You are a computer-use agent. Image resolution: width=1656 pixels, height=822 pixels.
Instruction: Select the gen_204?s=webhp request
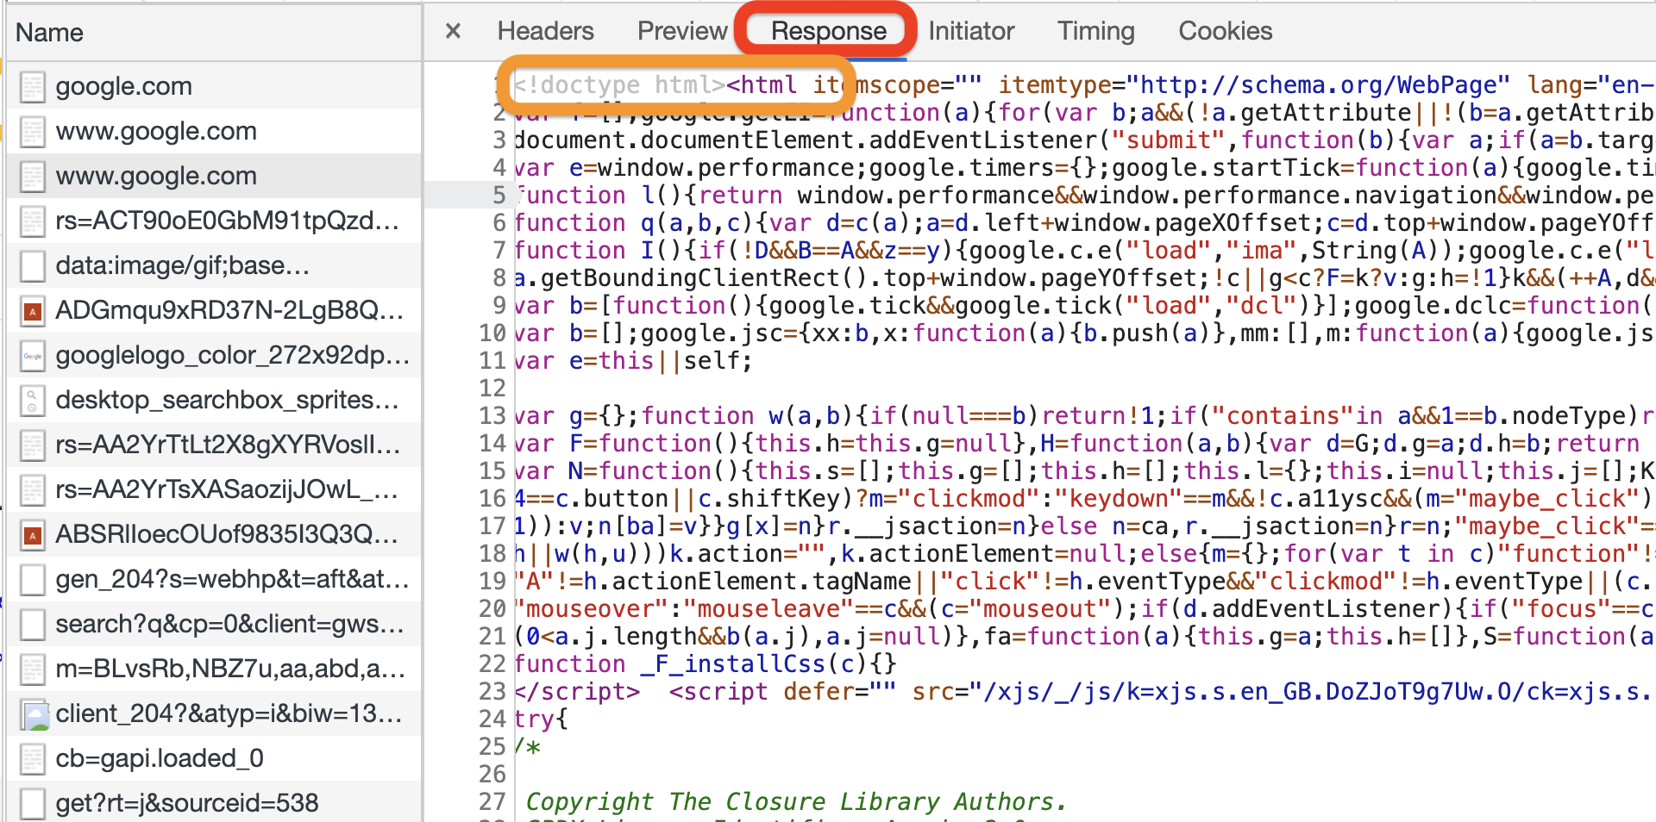(x=214, y=579)
